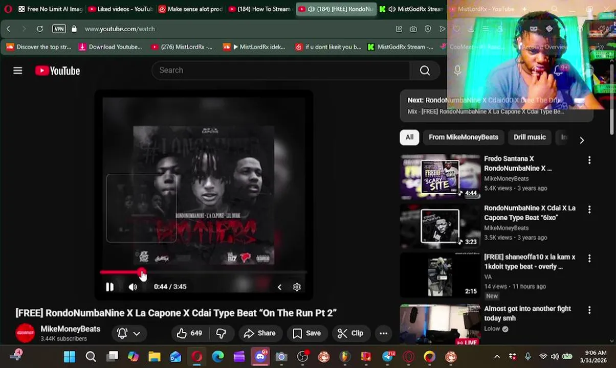Open Telegram from taskbar
Viewport: 616px width, 368px height.
pyautogui.click(x=387, y=357)
